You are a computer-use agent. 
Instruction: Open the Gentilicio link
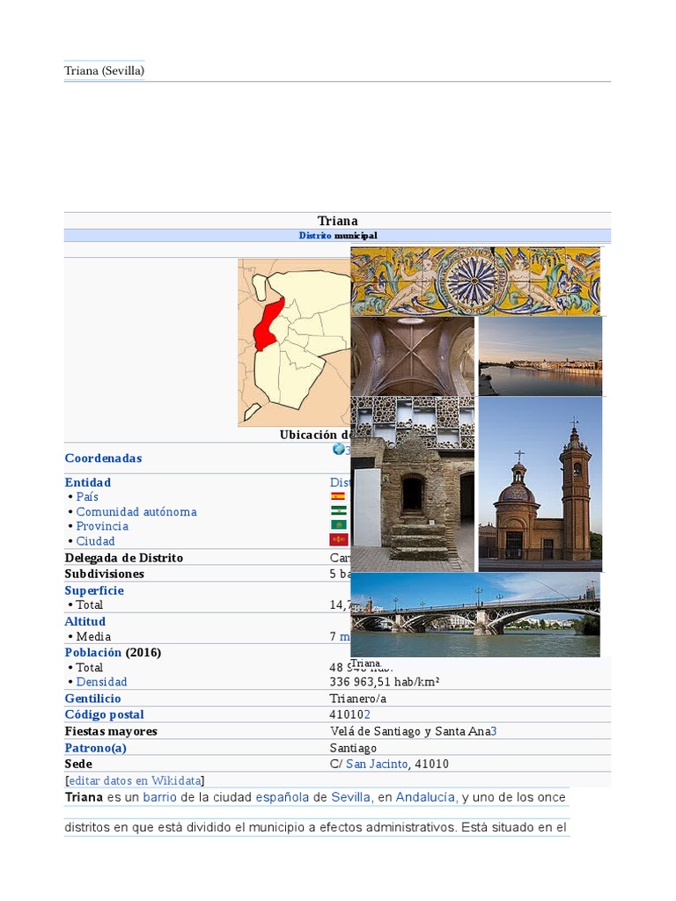click(93, 699)
